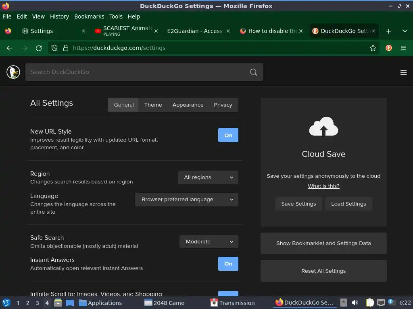
Task: Open 2048 Game from taskbar
Action: [165, 303]
